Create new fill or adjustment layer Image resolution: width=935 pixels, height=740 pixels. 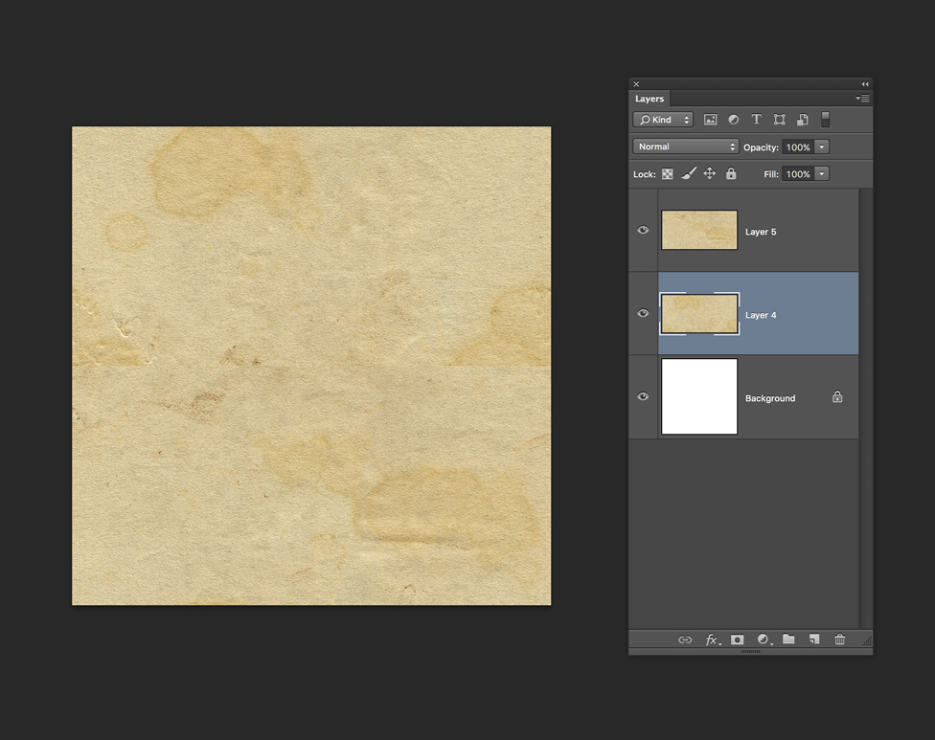[x=764, y=639]
